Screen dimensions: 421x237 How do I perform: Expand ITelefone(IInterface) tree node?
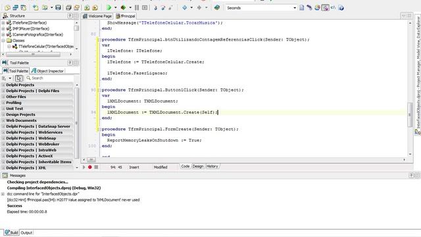point(3,23)
